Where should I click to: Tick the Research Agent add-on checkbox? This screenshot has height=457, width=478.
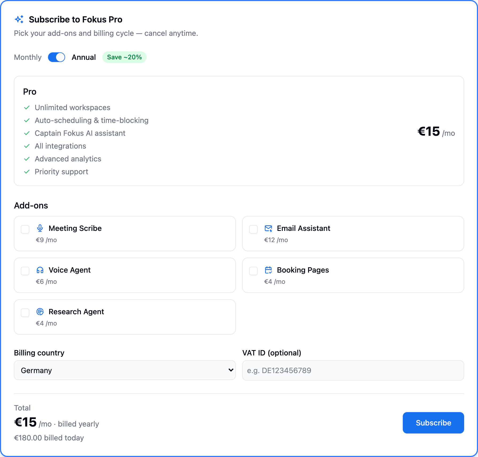pyautogui.click(x=25, y=313)
